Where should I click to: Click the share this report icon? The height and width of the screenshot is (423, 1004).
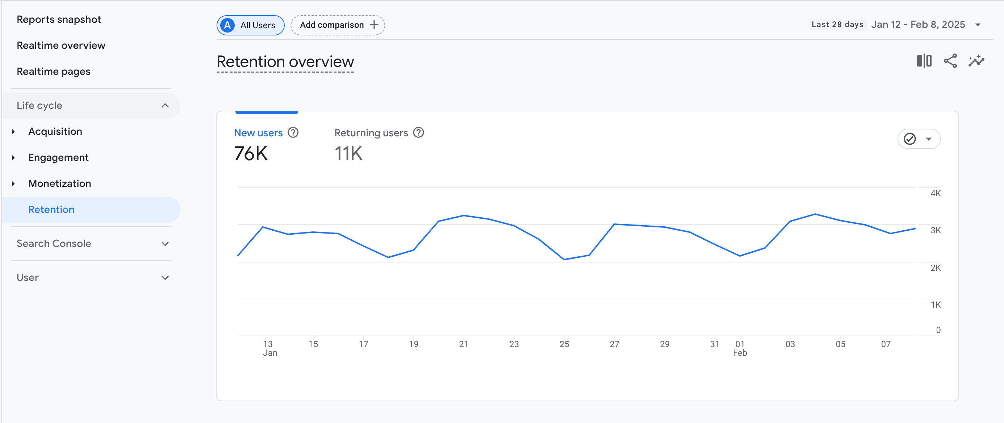click(950, 61)
